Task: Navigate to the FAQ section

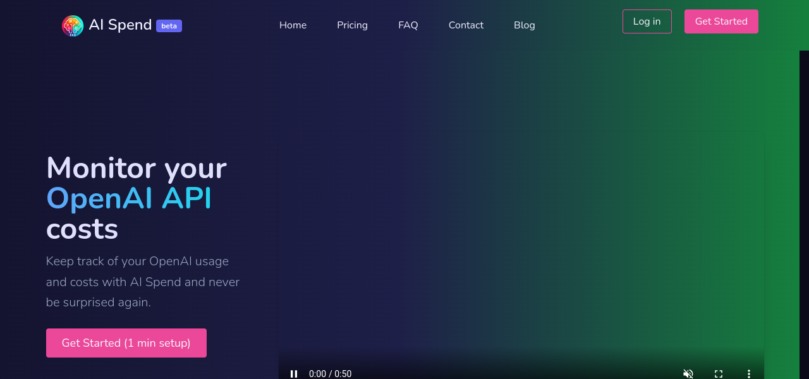Action: point(408,25)
